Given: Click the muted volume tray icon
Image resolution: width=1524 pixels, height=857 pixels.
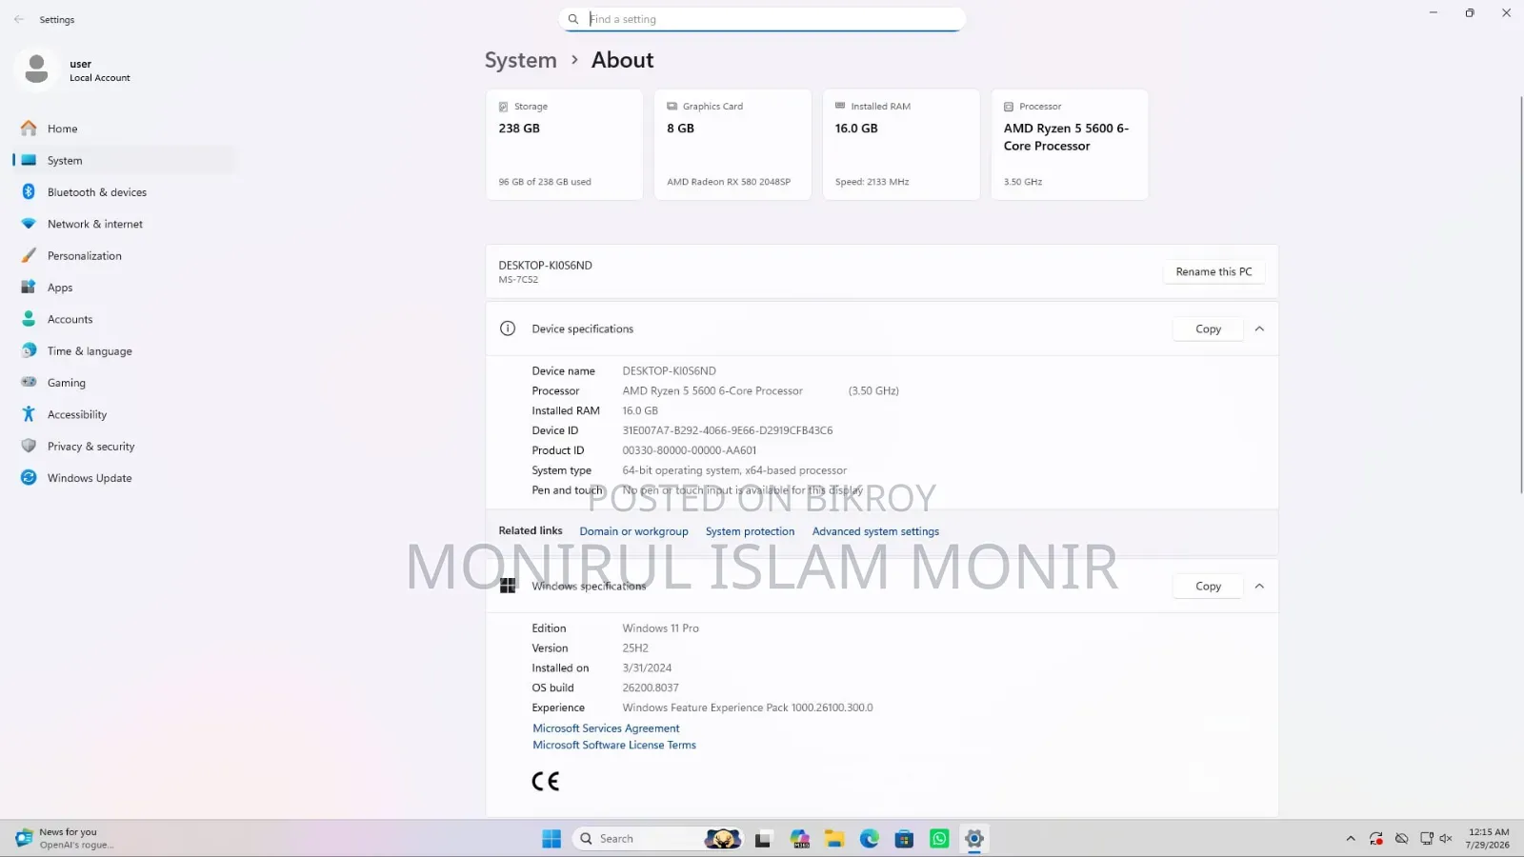Looking at the screenshot, I should (1446, 839).
